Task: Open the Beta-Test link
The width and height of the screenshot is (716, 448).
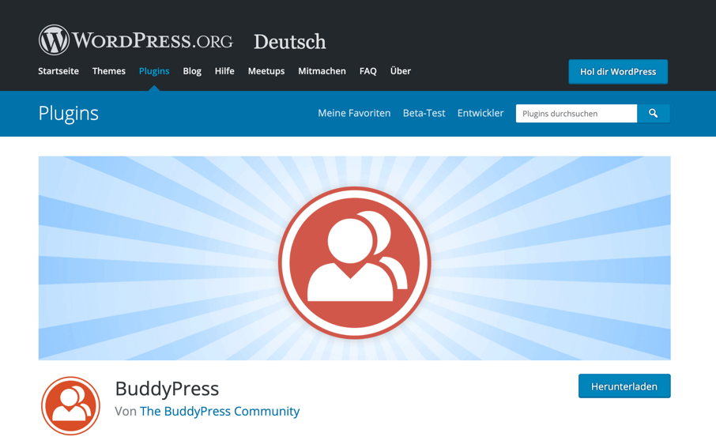Action: (424, 113)
